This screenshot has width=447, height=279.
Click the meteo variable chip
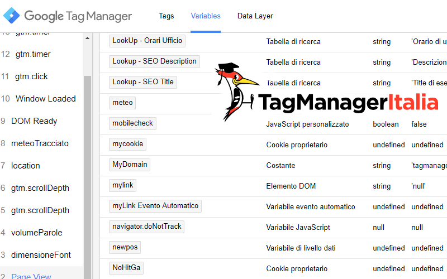[x=122, y=103]
